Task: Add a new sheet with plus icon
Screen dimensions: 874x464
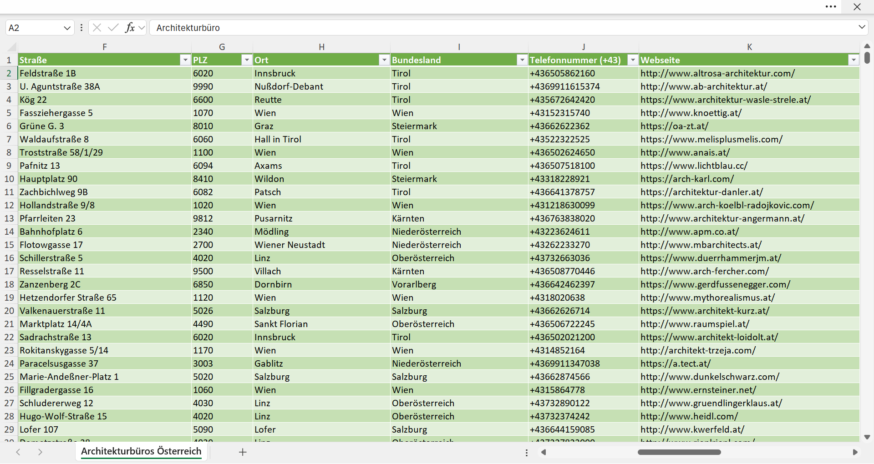Action: click(243, 452)
